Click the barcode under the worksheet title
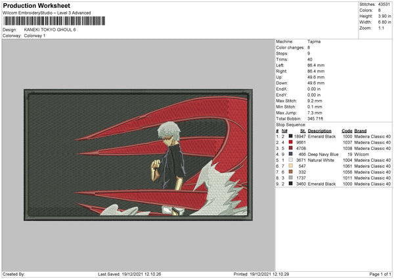 point(55,21)
